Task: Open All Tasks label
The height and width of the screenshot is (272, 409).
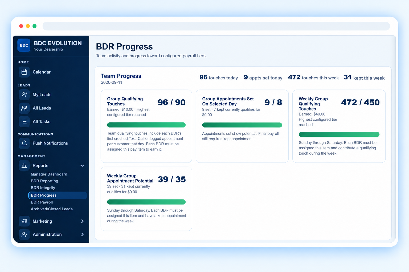Action: (42, 122)
